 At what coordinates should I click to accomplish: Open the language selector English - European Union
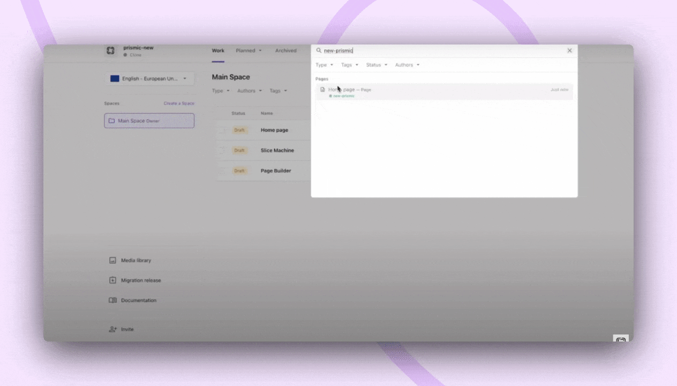[x=149, y=78]
